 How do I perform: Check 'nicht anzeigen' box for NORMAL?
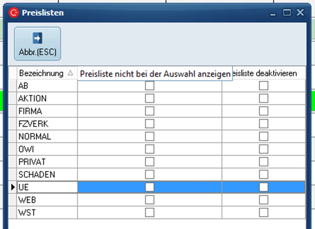coord(150,136)
